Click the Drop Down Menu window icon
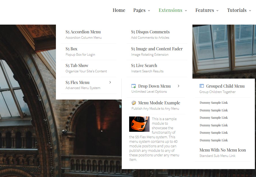The height and width of the screenshot is (177, 256). (134, 86)
